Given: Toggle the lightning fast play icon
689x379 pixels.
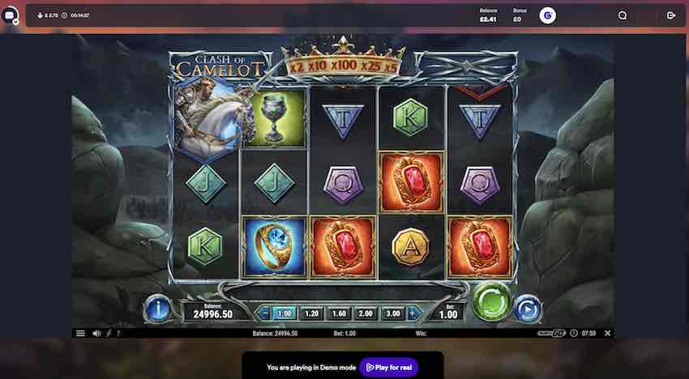Looking at the screenshot, I should [109, 334].
